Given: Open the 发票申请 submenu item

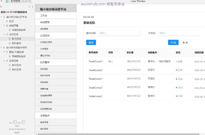Looking at the screenshot, I should (56, 89).
